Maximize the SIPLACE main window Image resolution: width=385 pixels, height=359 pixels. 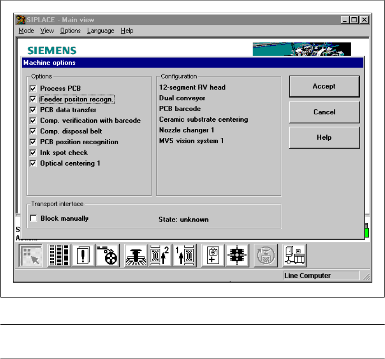pos(354,19)
